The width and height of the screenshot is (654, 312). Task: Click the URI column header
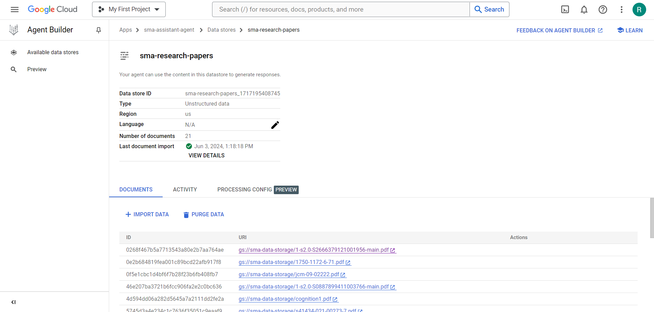pyautogui.click(x=242, y=237)
